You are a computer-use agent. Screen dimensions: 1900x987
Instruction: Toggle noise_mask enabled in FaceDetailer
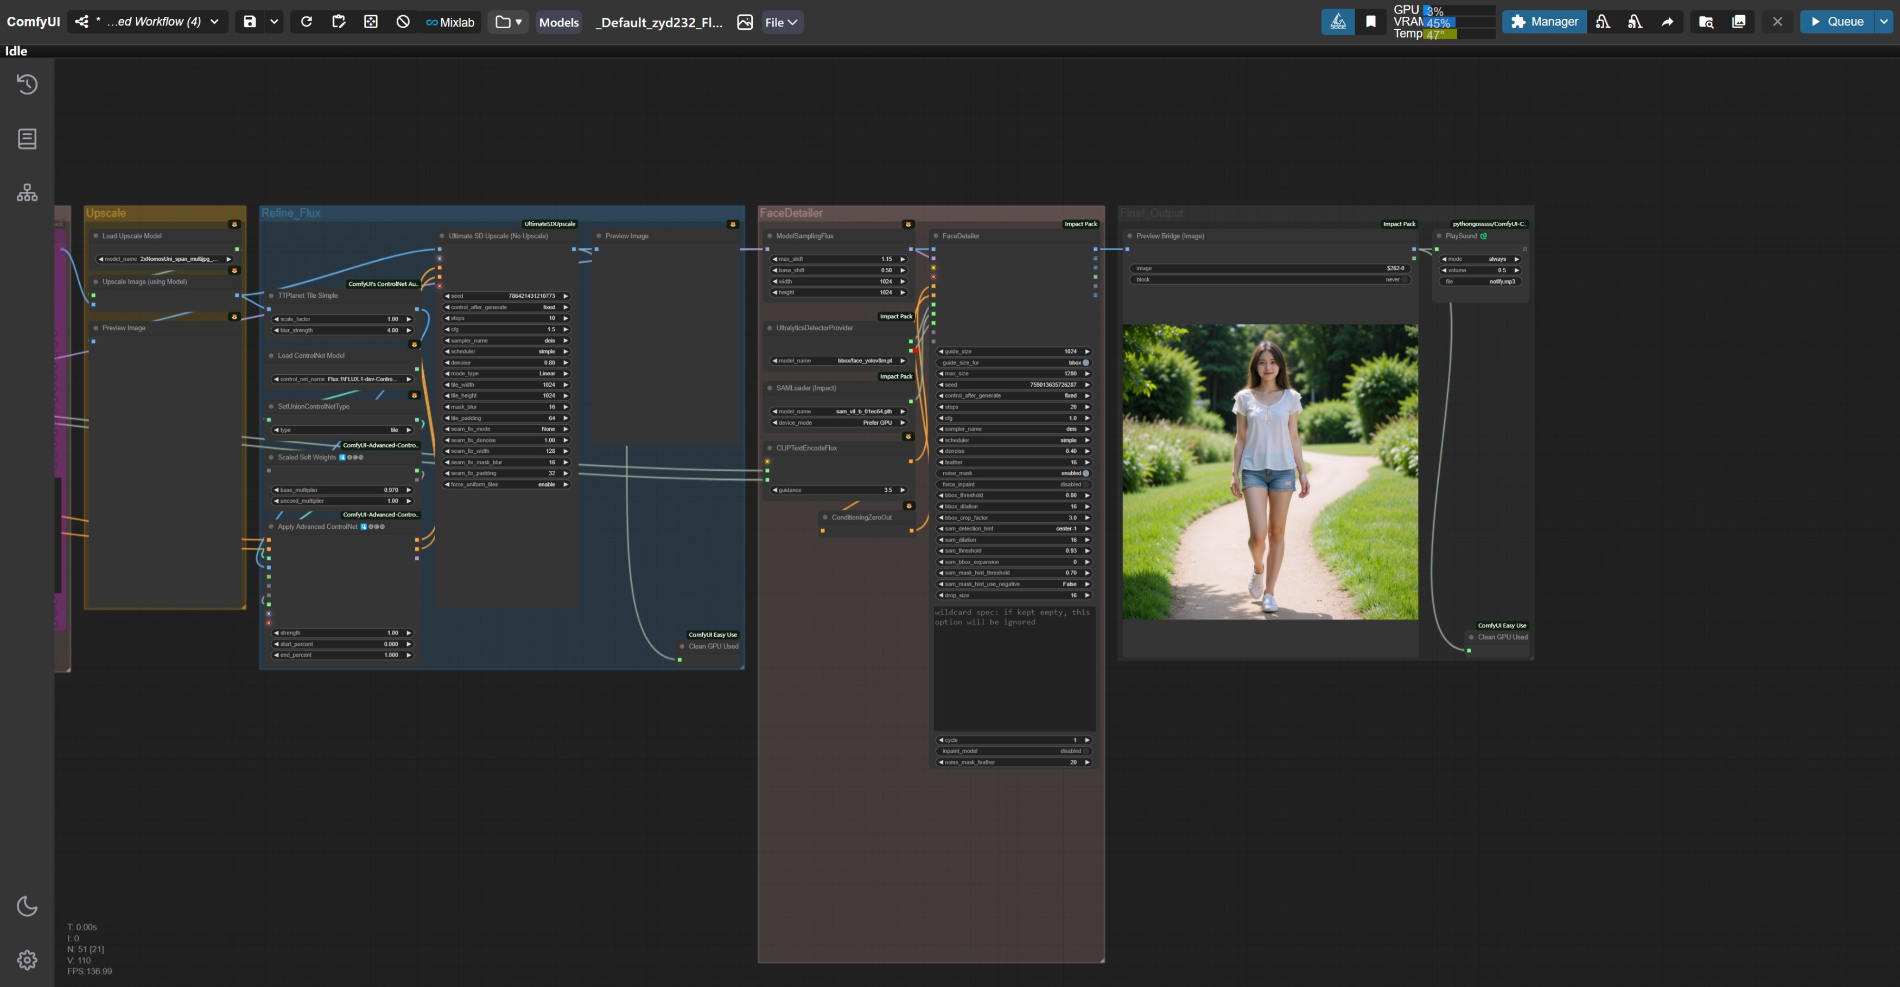click(1086, 473)
